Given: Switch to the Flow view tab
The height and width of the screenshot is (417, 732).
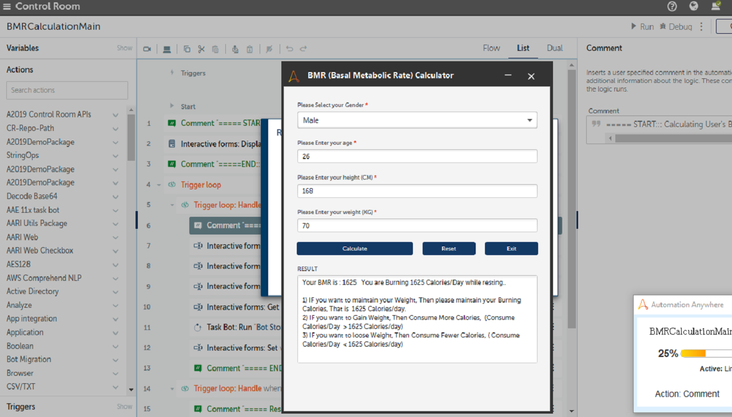Looking at the screenshot, I should point(491,48).
